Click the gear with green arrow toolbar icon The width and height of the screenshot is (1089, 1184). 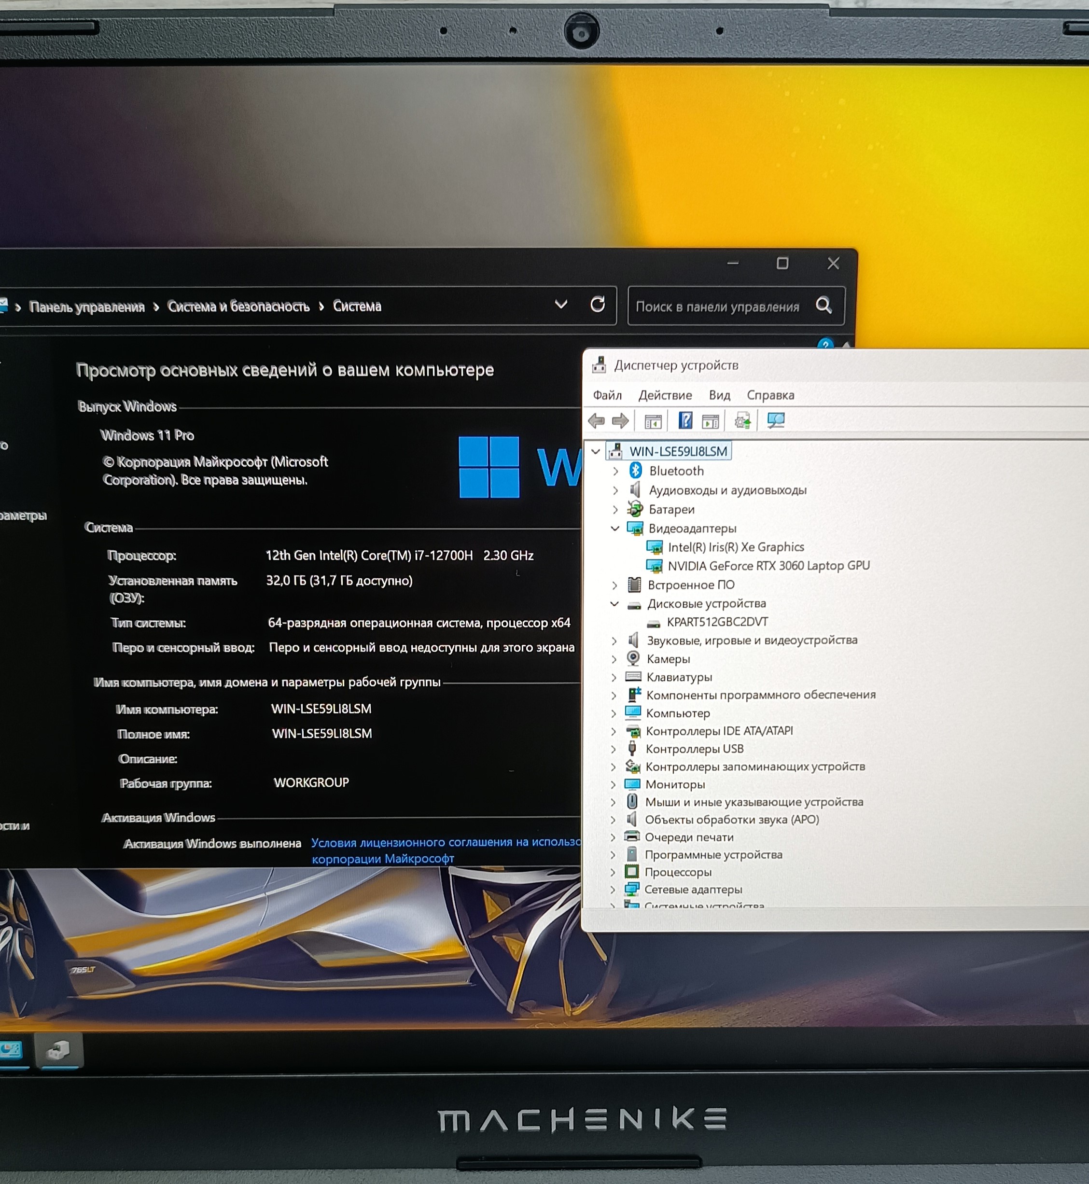pos(742,421)
